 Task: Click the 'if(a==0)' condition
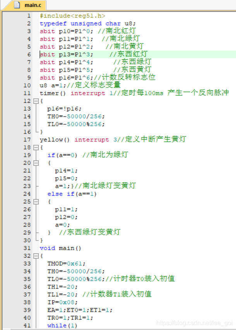(x=62, y=155)
